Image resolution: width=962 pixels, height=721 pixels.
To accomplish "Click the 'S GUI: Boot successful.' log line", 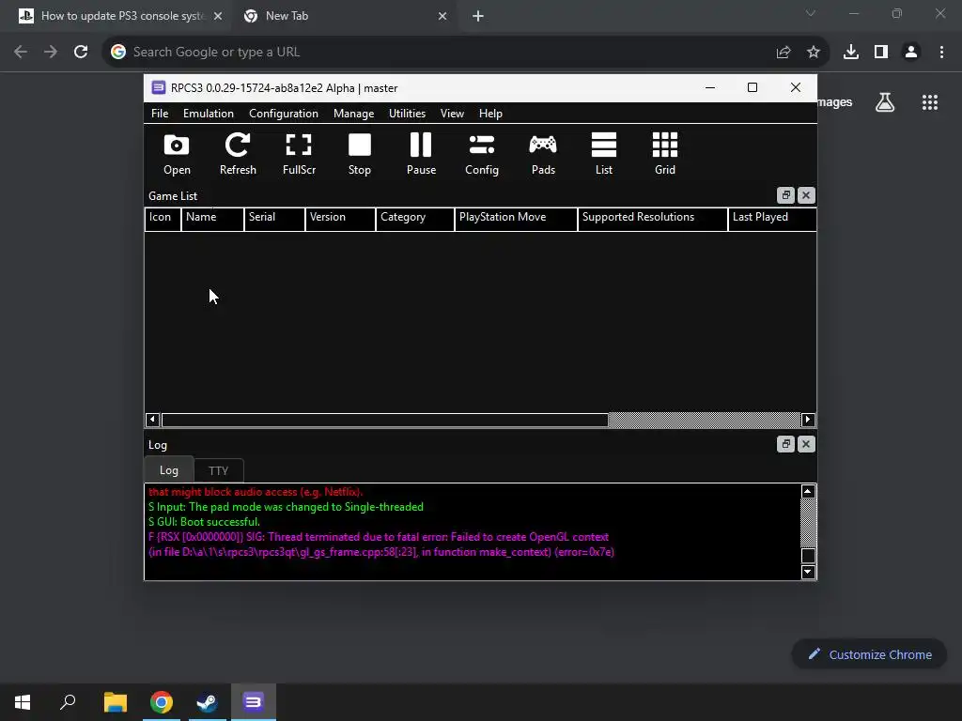I will [x=204, y=522].
